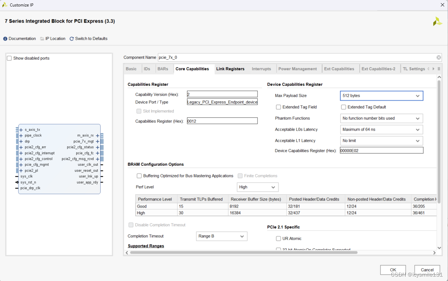Expand the pcie_cfg_fc port plus icon
The height and width of the screenshot is (281, 448).
97,153
